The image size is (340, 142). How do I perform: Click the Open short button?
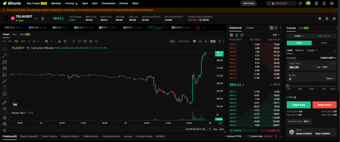tap(324, 105)
